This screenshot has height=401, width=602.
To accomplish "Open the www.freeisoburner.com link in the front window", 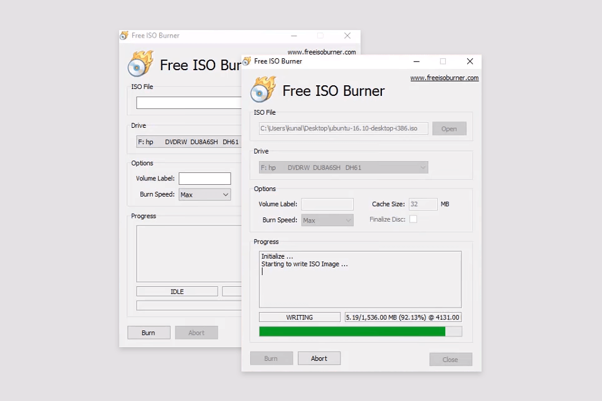I will coord(444,78).
